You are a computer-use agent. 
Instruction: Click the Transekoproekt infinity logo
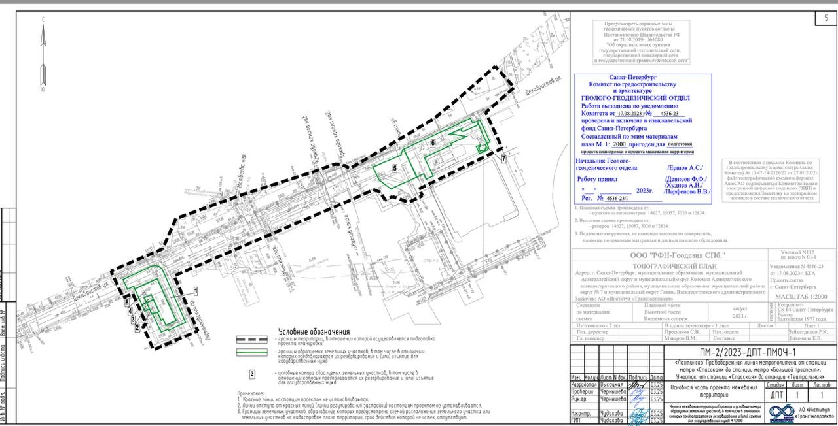point(781,412)
